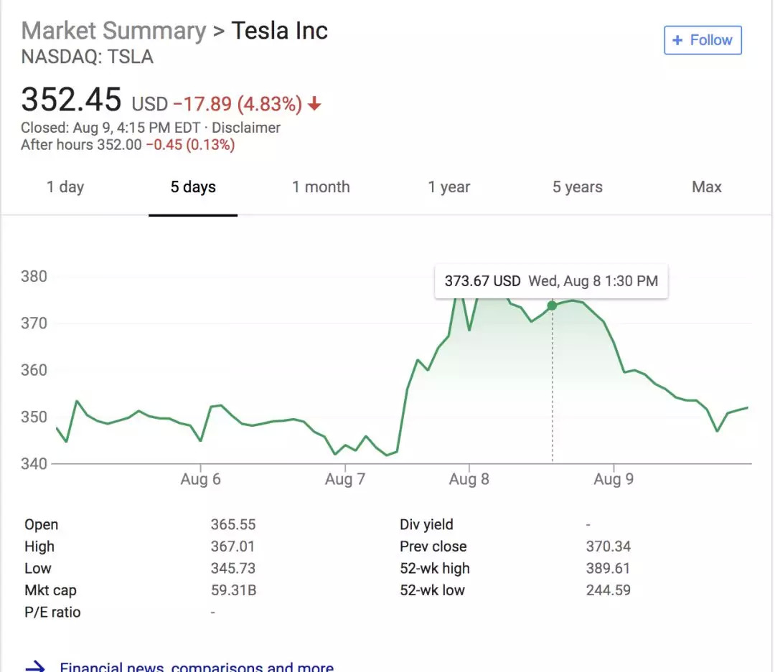
Task: Click the Aug 7 axis label
Action: coord(345,479)
